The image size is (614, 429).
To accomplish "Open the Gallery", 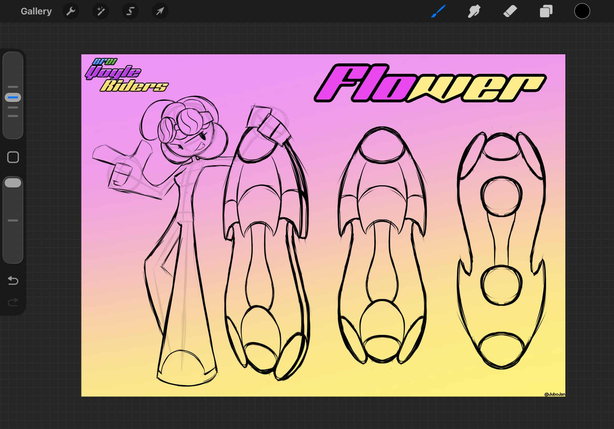I will point(36,11).
